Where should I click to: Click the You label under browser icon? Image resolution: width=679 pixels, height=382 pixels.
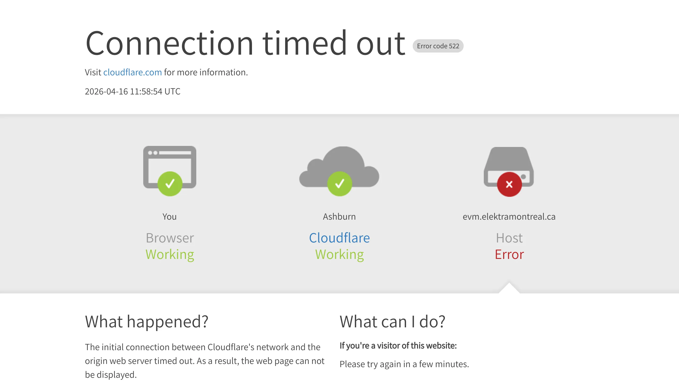click(x=169, y=217)
